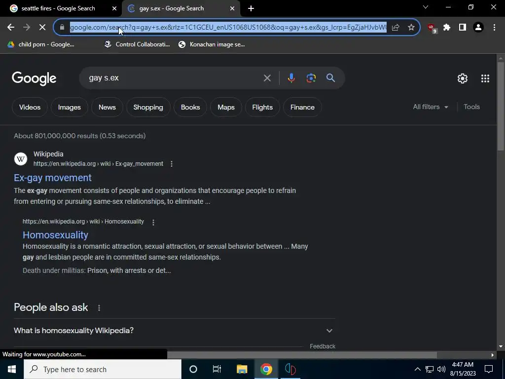
Task: Submit search with the magnifier icon
Action: [330, 77]
